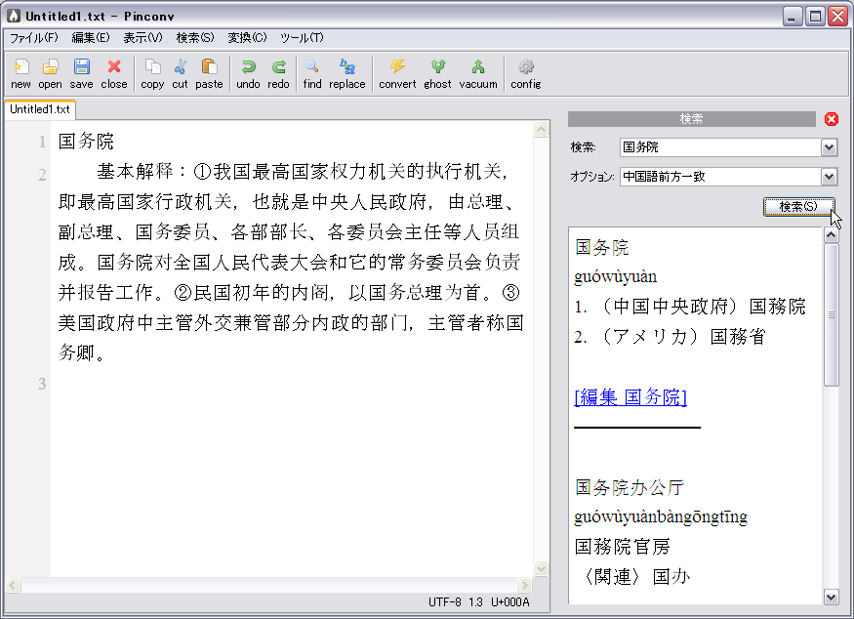Open the 編集 国务院 link
Viewport: 854px width, 619px height.
tap(630, 397)
